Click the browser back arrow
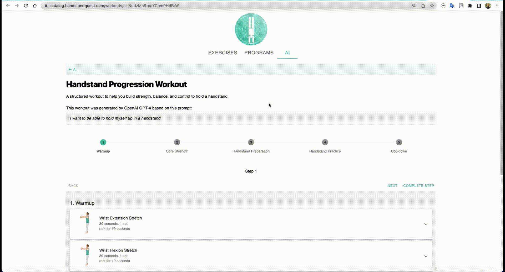Image resolution: width=505 pixels, height=272 pixels. 8,6
